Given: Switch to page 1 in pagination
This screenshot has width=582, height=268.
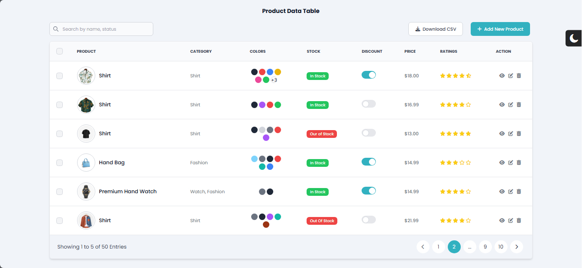Looking at the screenshot, I should (438, 247).
